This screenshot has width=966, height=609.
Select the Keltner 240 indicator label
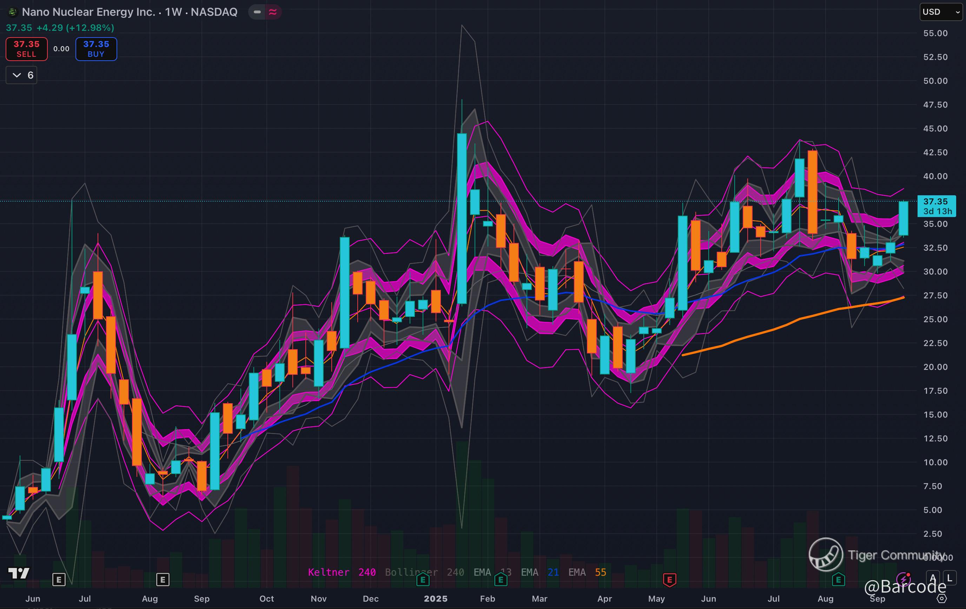tap(342, 572)
